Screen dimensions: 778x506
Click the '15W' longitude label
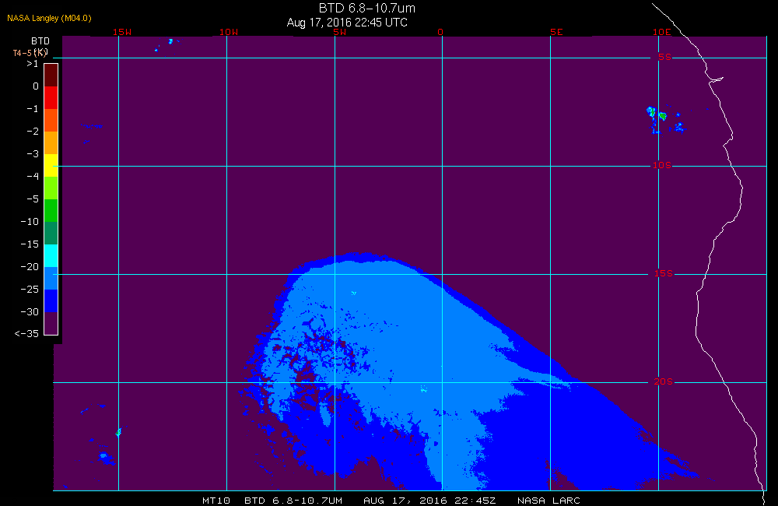click(x=122, y=32)
